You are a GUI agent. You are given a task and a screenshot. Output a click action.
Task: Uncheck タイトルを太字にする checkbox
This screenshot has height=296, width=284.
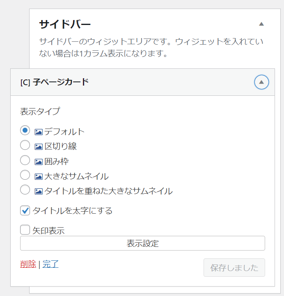[25, 210]
